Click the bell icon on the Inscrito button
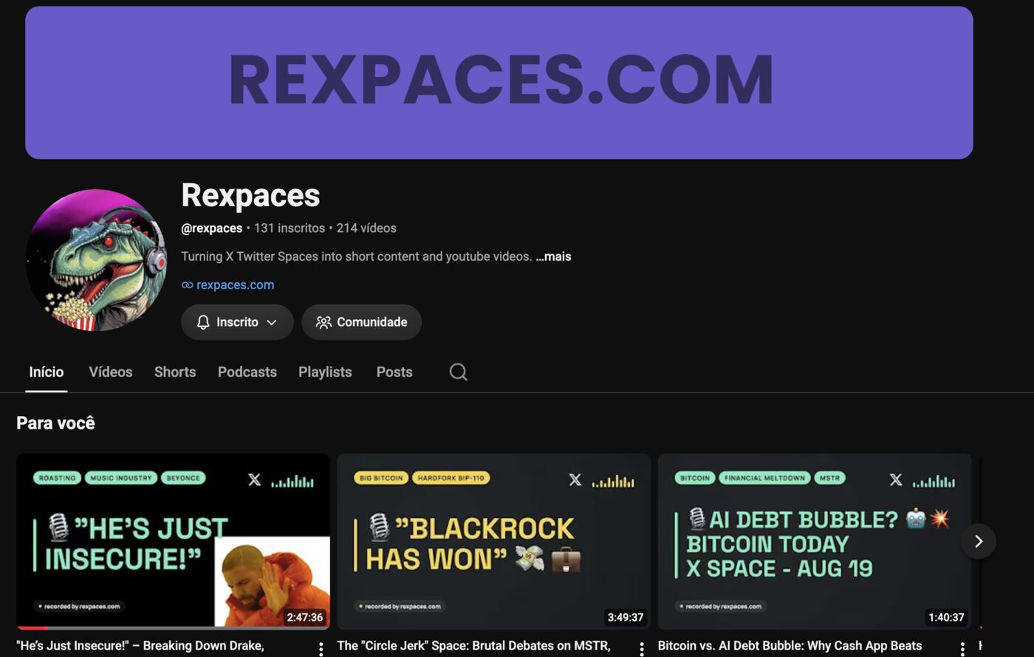The height and width of the screenshot is (657, 1034). 203,322
